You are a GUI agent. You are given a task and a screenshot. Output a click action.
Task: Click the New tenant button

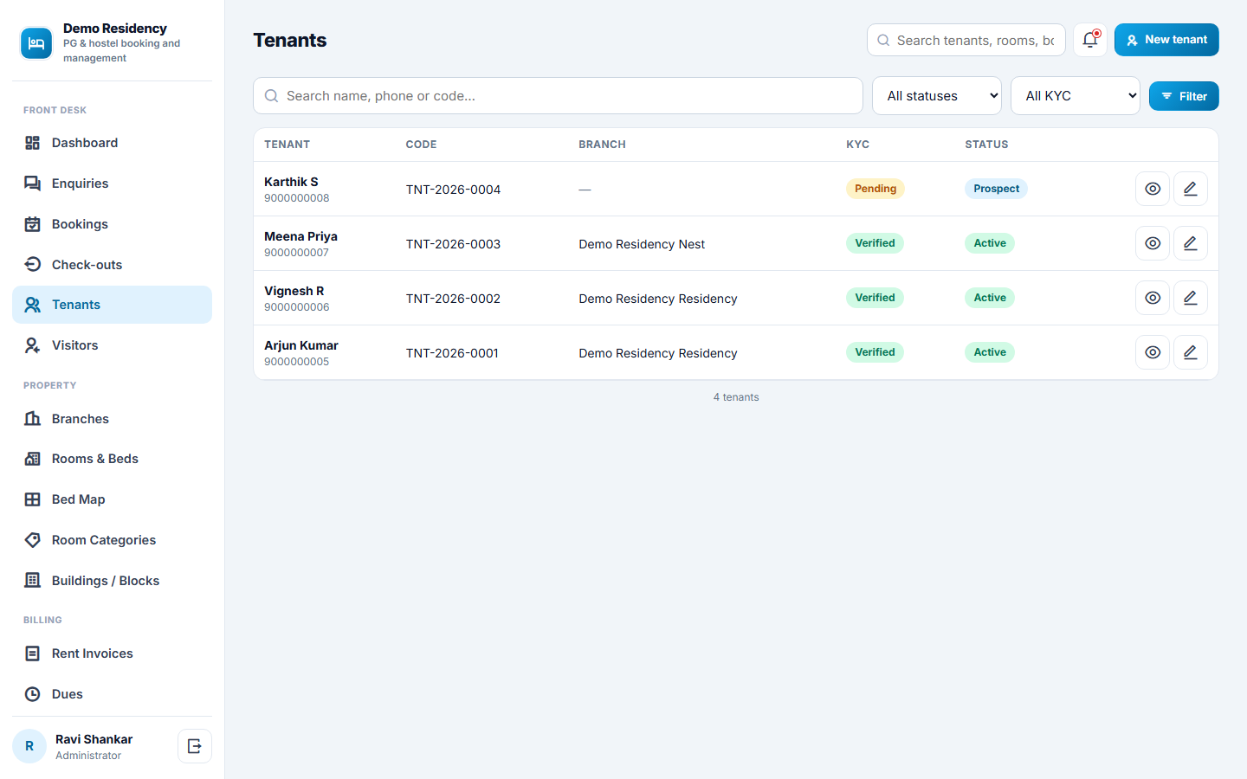coord(1166,40)
